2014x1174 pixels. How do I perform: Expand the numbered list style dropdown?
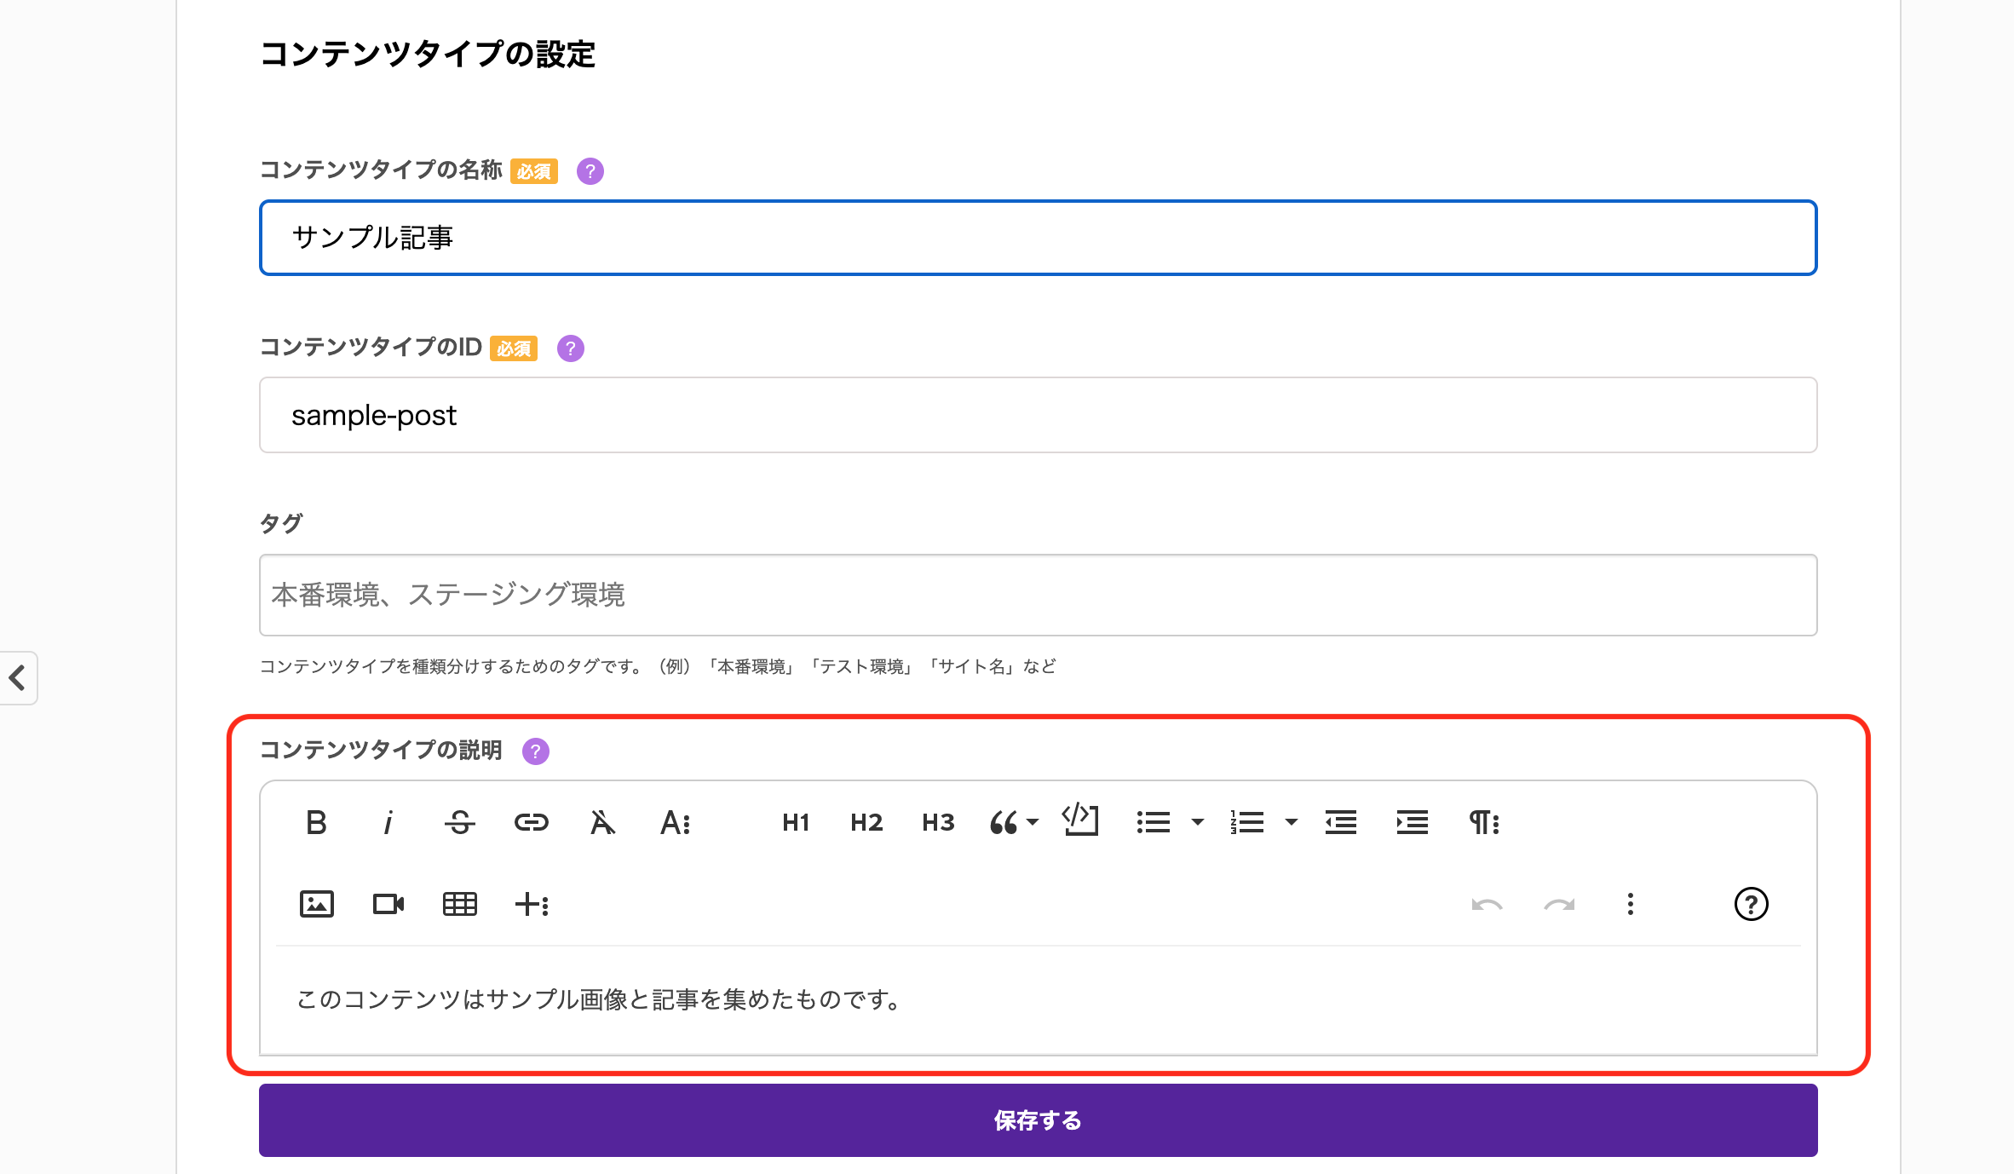click(1292, 822)
